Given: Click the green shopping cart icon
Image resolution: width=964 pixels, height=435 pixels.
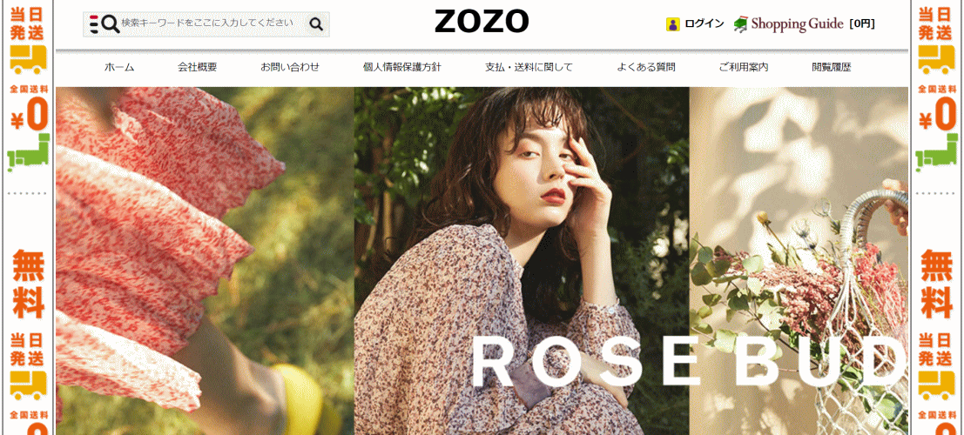Looking at the screenshot, I should pyautogui.click(x=741, y=24).
